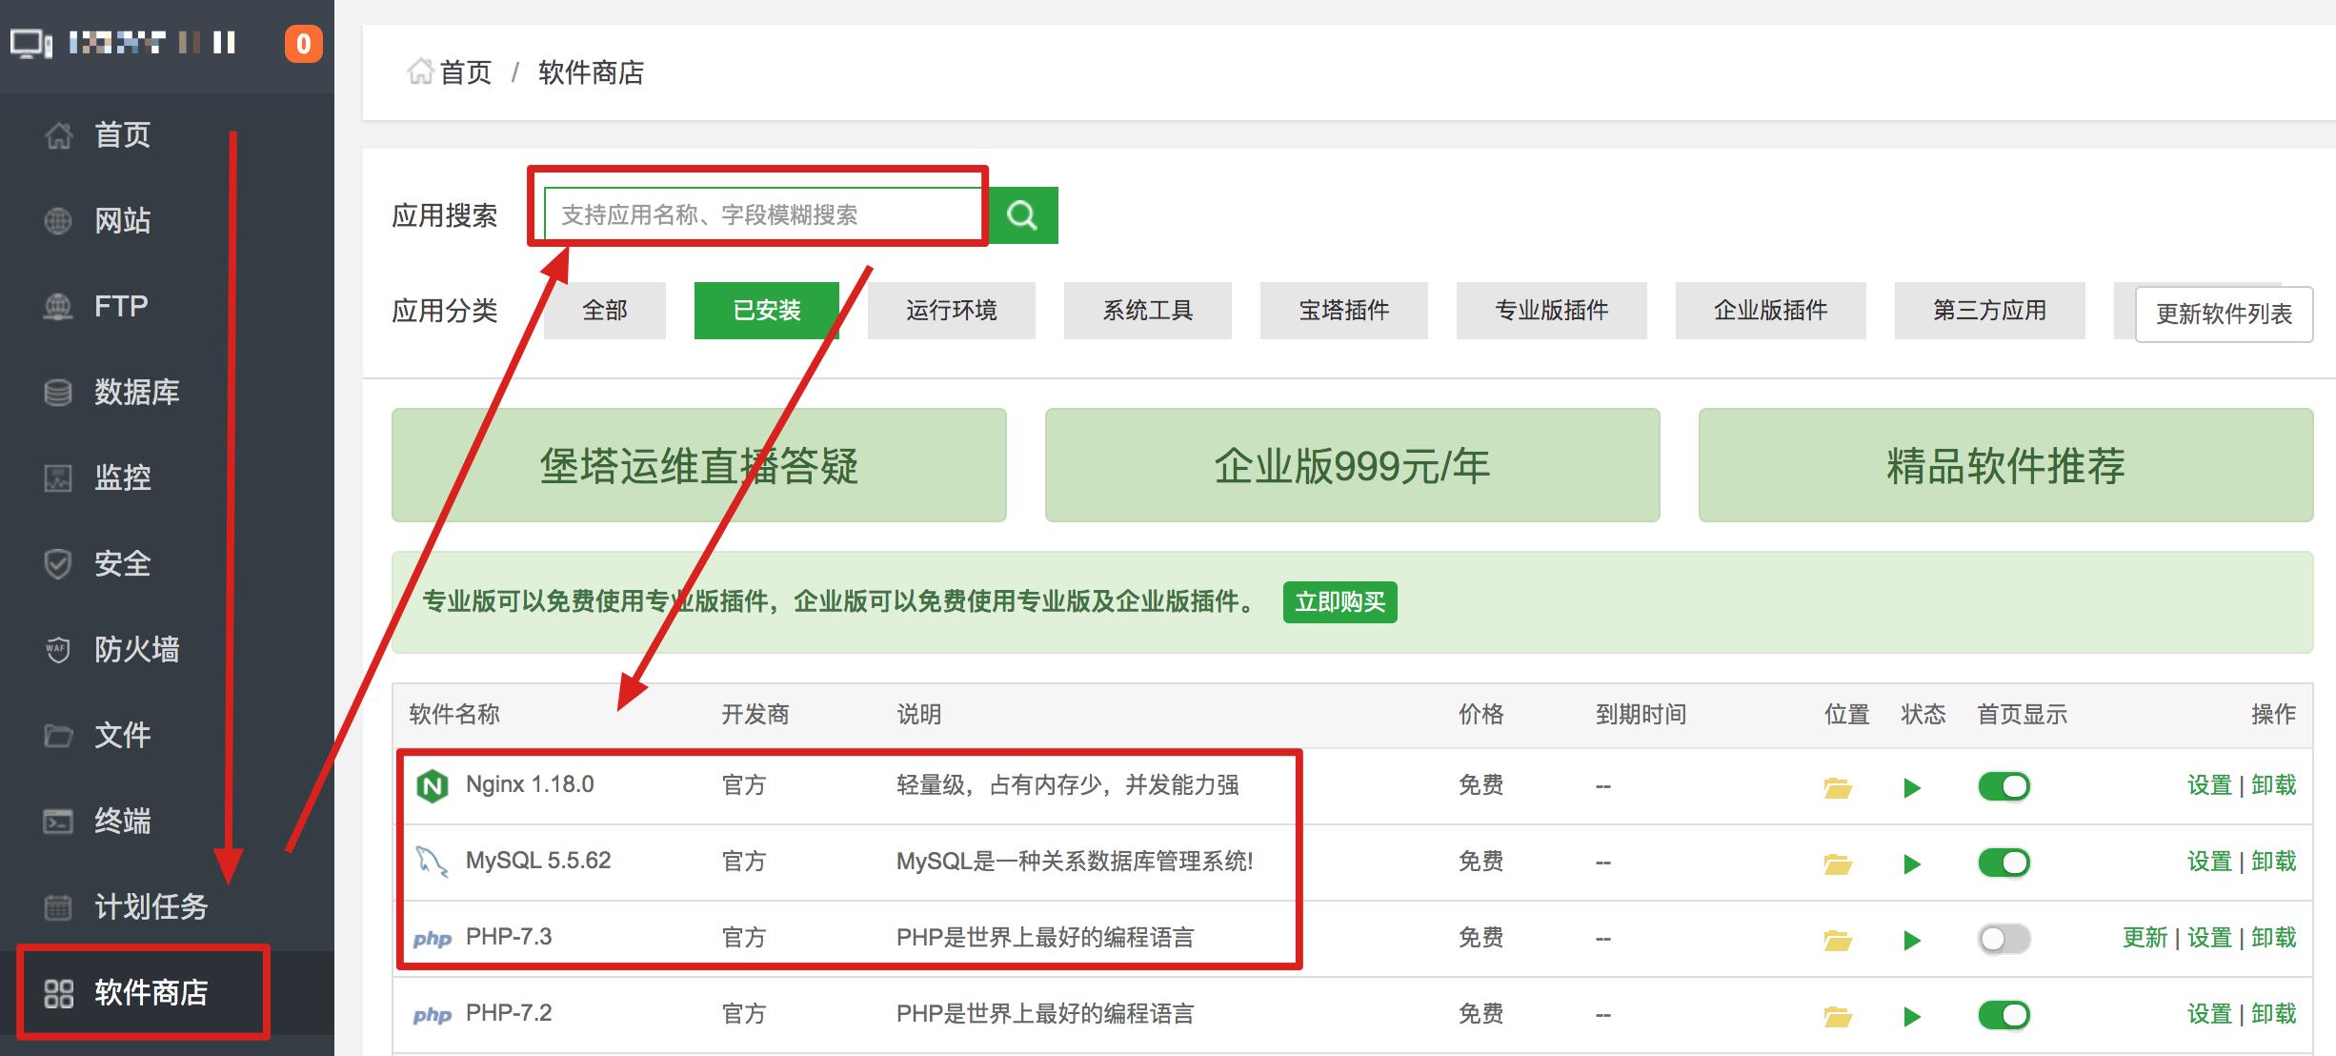The width and height of the screenshot is (2336, 1056).
Task: Click the PHP-7.2 php logo icon
Action: click(433, 1015)
